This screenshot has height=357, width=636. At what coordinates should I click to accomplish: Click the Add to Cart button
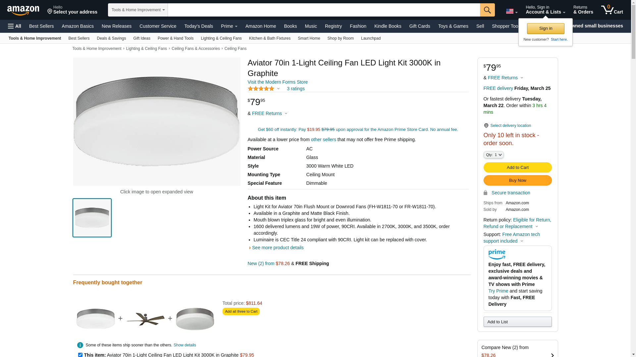pyautogui.click(x=517, y=167)
